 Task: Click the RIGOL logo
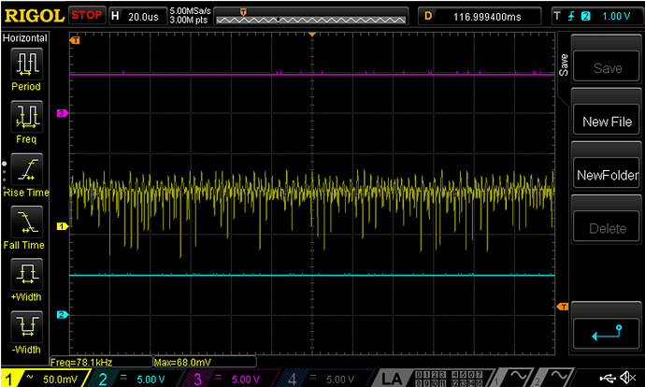point(35,16)
